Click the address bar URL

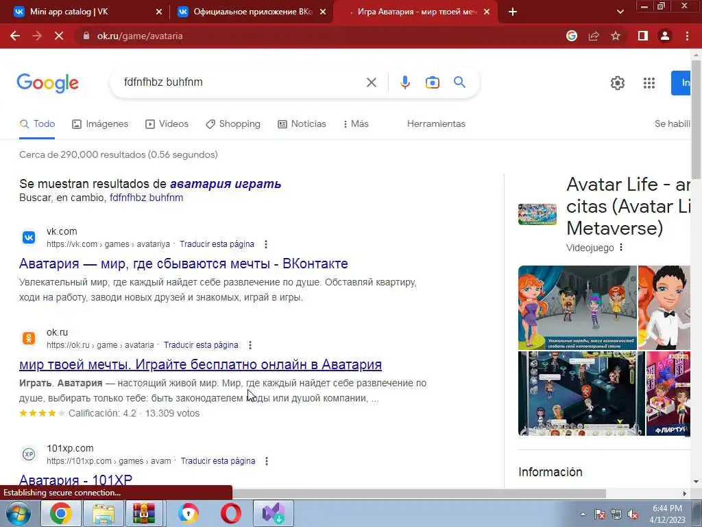click(x=140, y=36)
